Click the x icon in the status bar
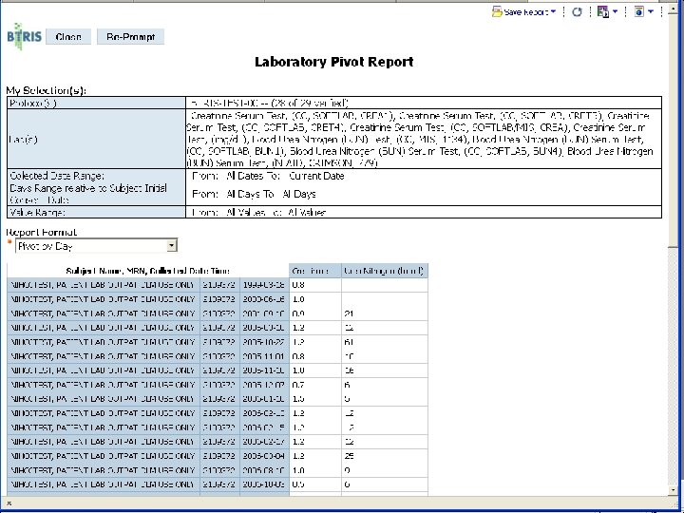This screenshot has width=684, height=513. pos(9,503)
